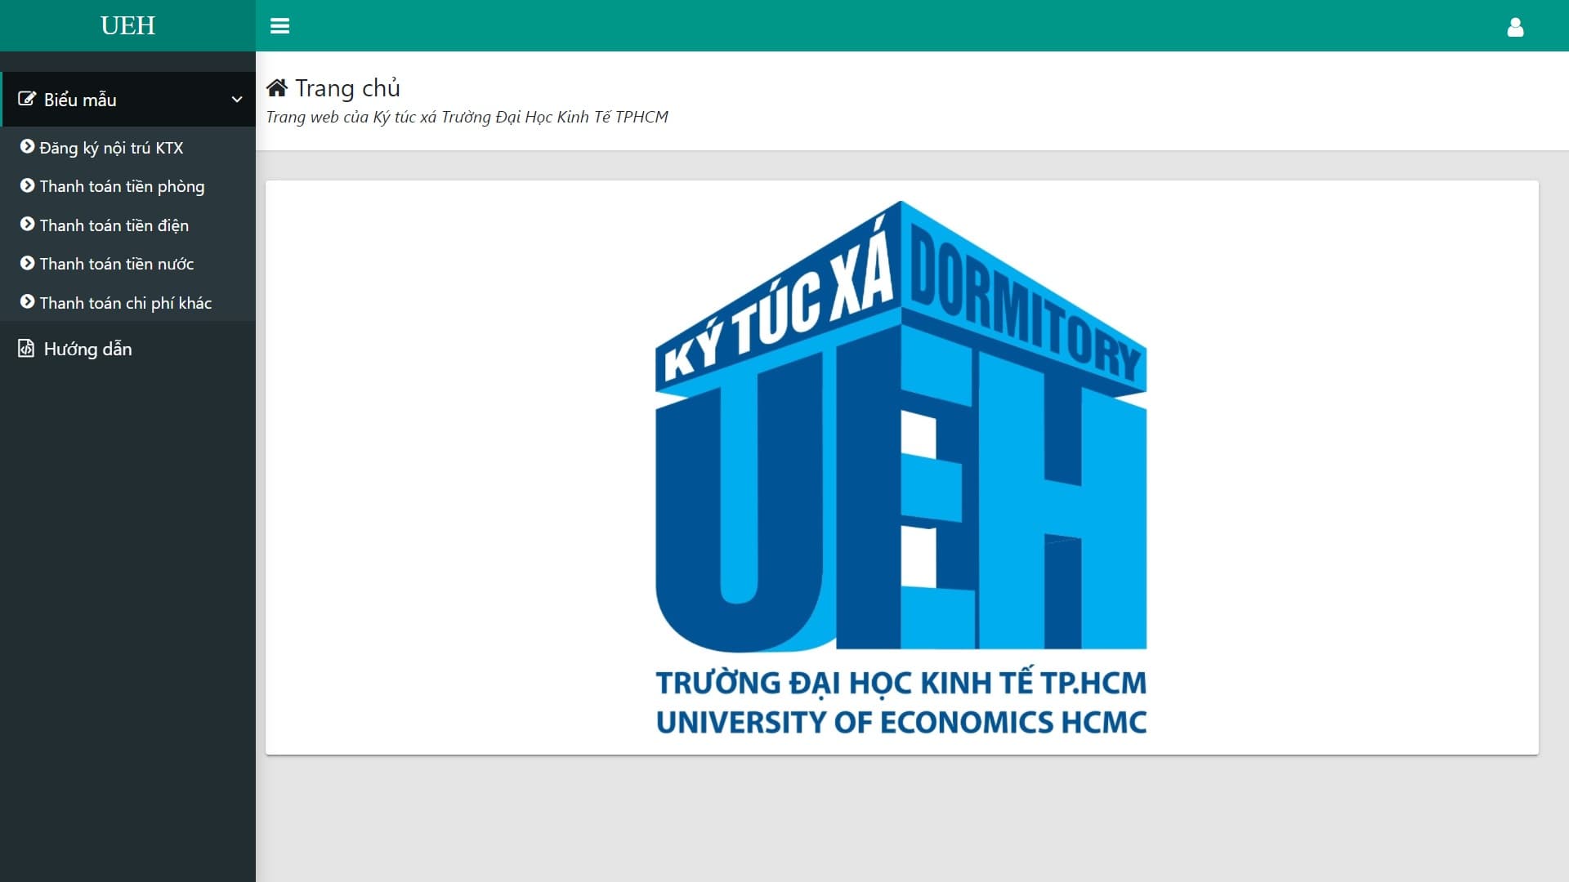Viewport: 1569px width, 882px height.
Task: Click the Hướng dẫn document icon
Action: click(x=26, y=349)
